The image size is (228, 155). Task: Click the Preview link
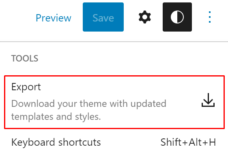click(x=54, y=18)
